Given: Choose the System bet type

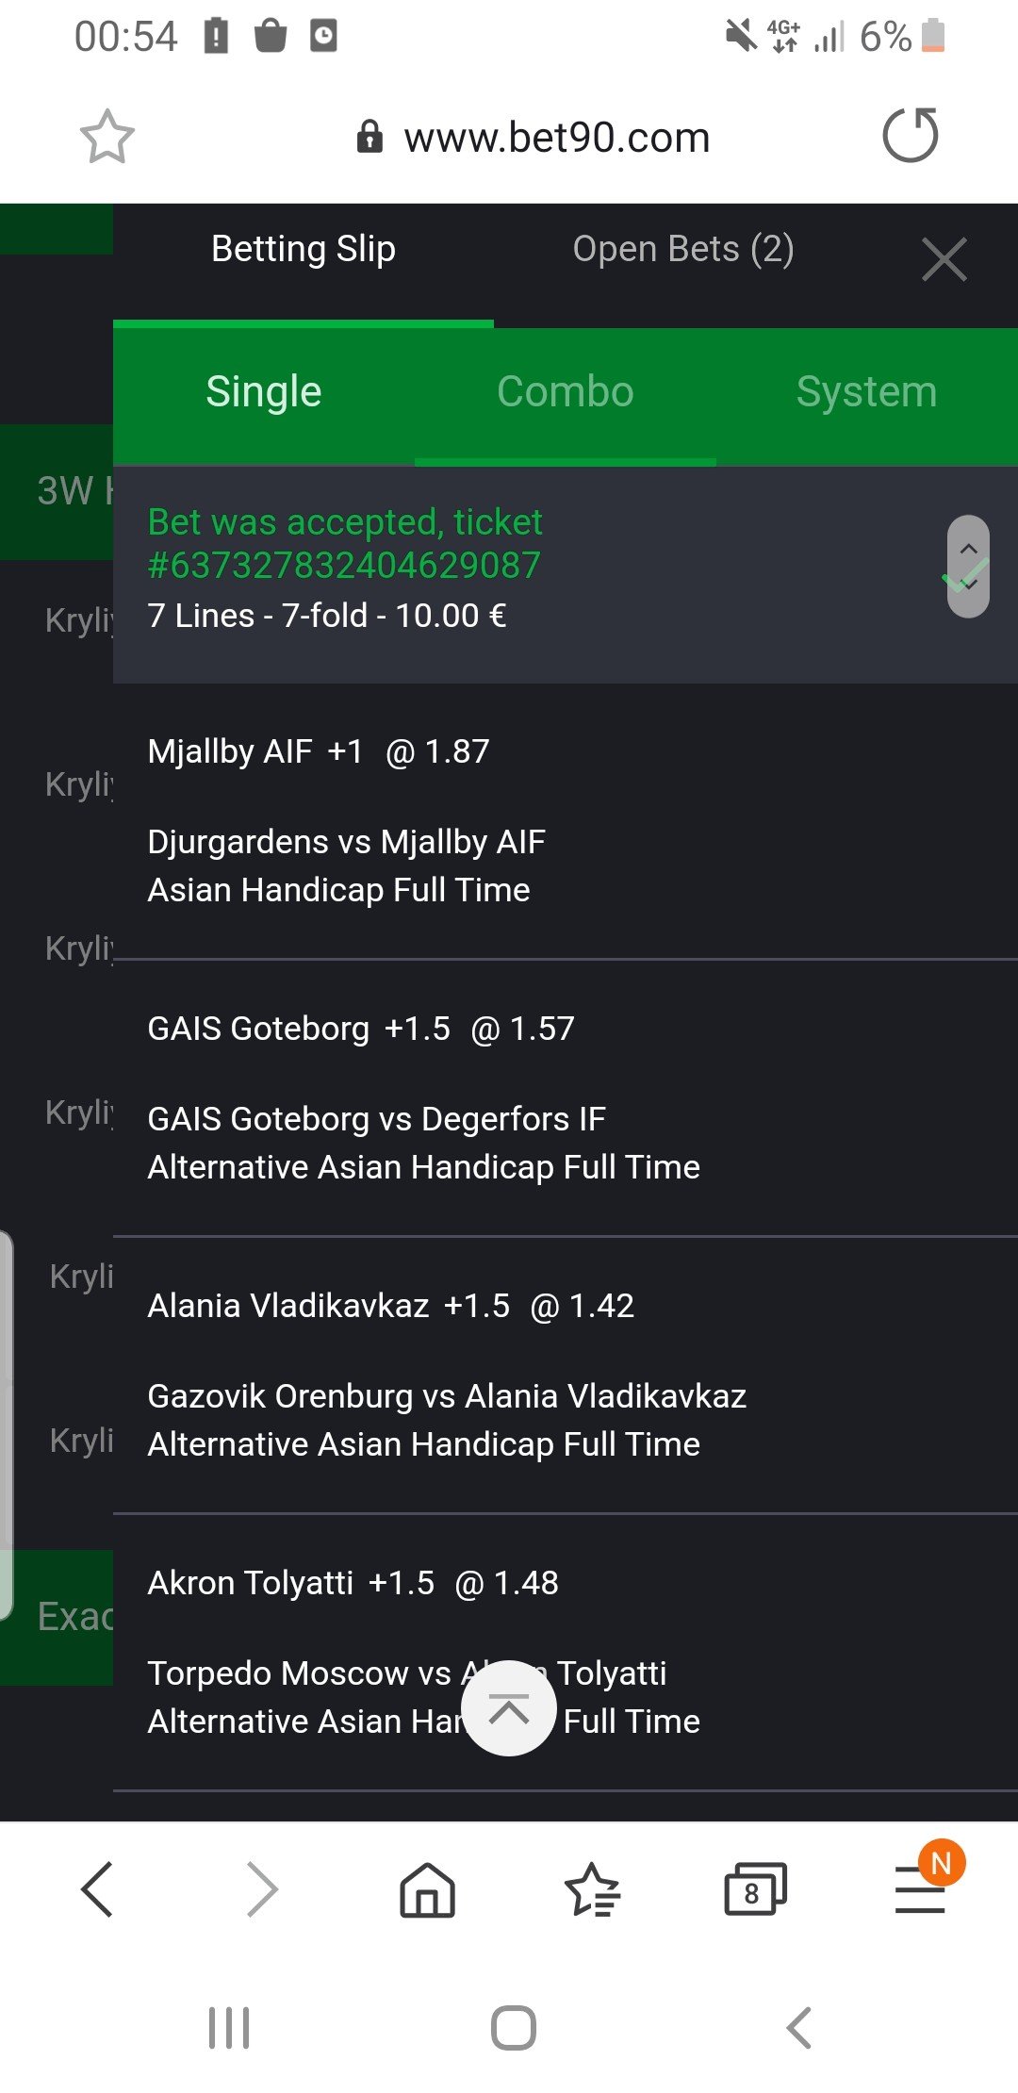Looking at the screenshot, I should click(x=865, y=391).
